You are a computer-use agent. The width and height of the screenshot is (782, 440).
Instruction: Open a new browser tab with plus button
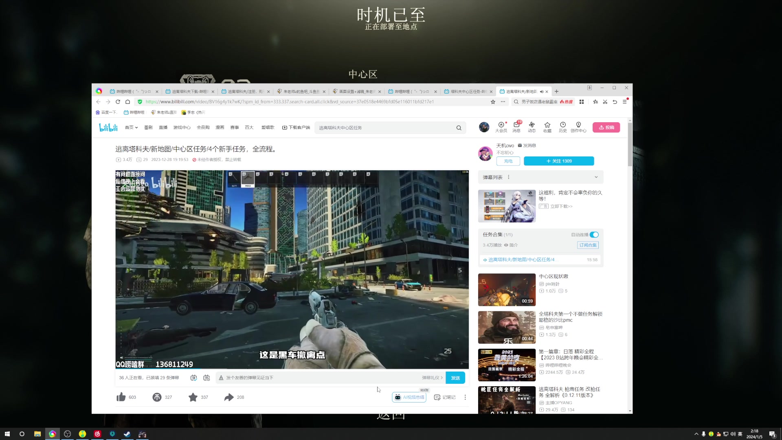click(x=556, y=92)
